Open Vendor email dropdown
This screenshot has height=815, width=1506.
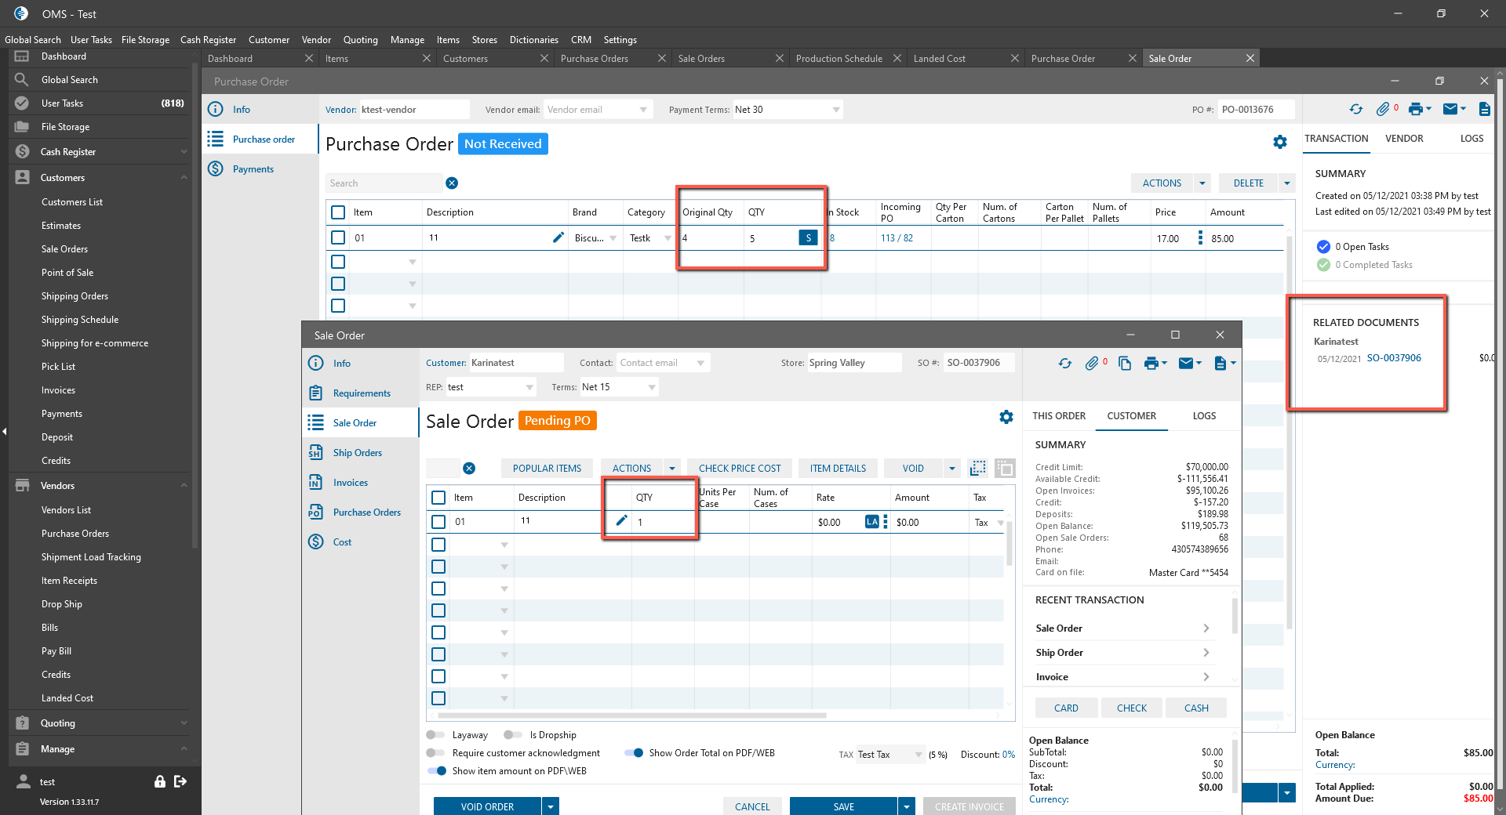644,110
